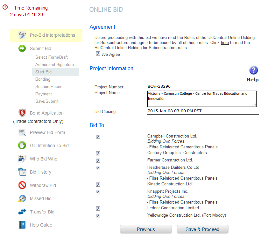This screenshot has width=268, height=239.
Task: Select the Start Bid step
Action: (55, 72)
